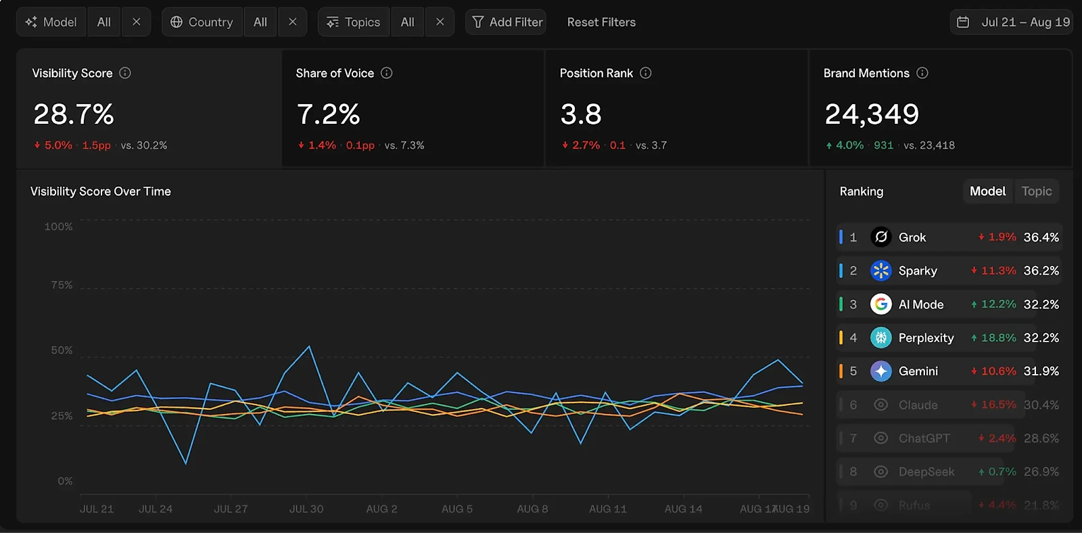Screen dimensions: 1082x533
Task: Click the Model filter label
Action: tap(51, 22)
